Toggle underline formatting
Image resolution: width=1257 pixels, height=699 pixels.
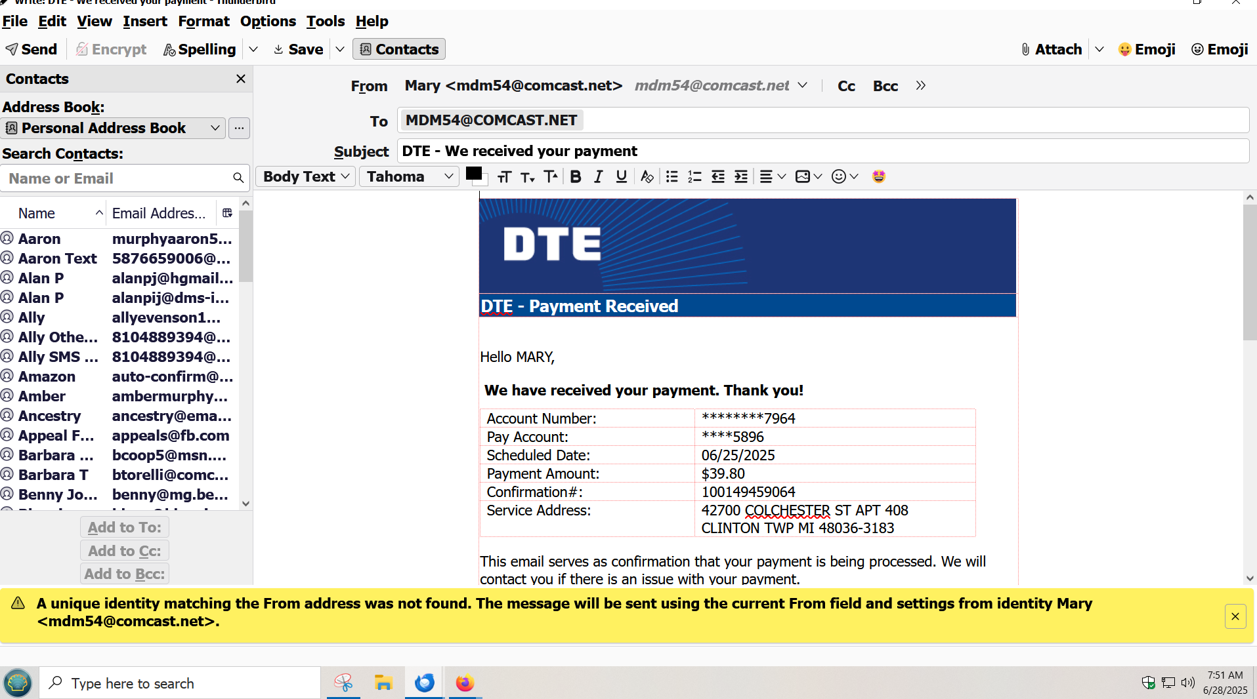point(621,176)
